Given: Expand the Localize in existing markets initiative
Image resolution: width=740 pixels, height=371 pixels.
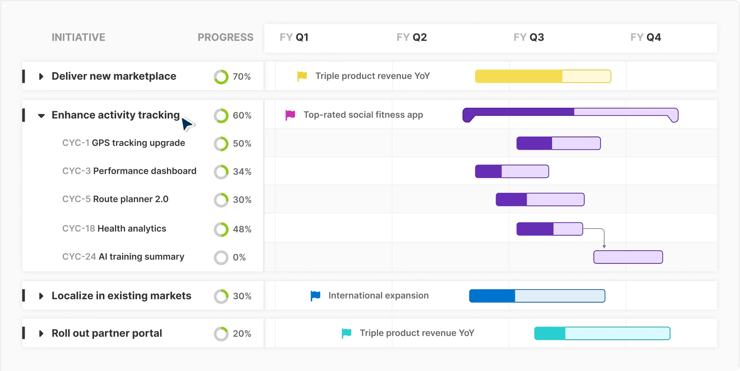Looking at the screenshot, I should click(x=41, y=296).
